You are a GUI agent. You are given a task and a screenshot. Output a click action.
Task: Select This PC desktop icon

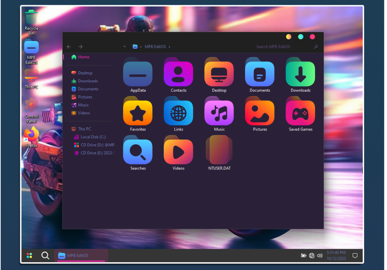31,79
